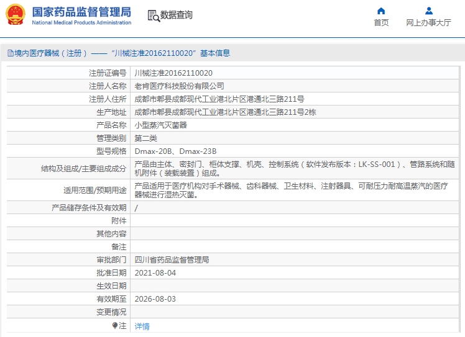
Task: Click the 产品名称 label
Action: coord(111,125)
